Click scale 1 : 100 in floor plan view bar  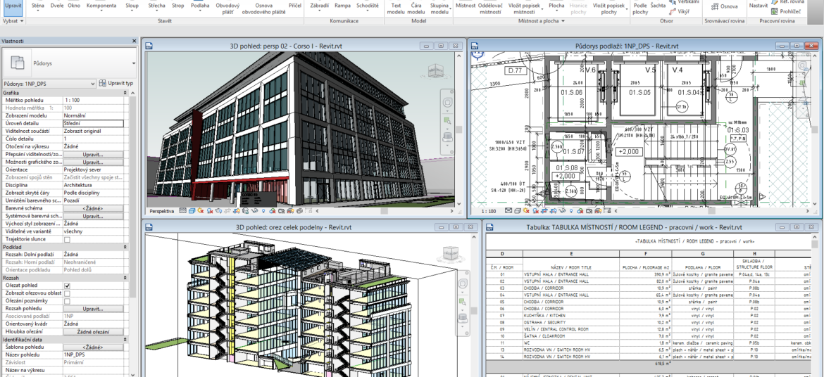coord(488,211)
